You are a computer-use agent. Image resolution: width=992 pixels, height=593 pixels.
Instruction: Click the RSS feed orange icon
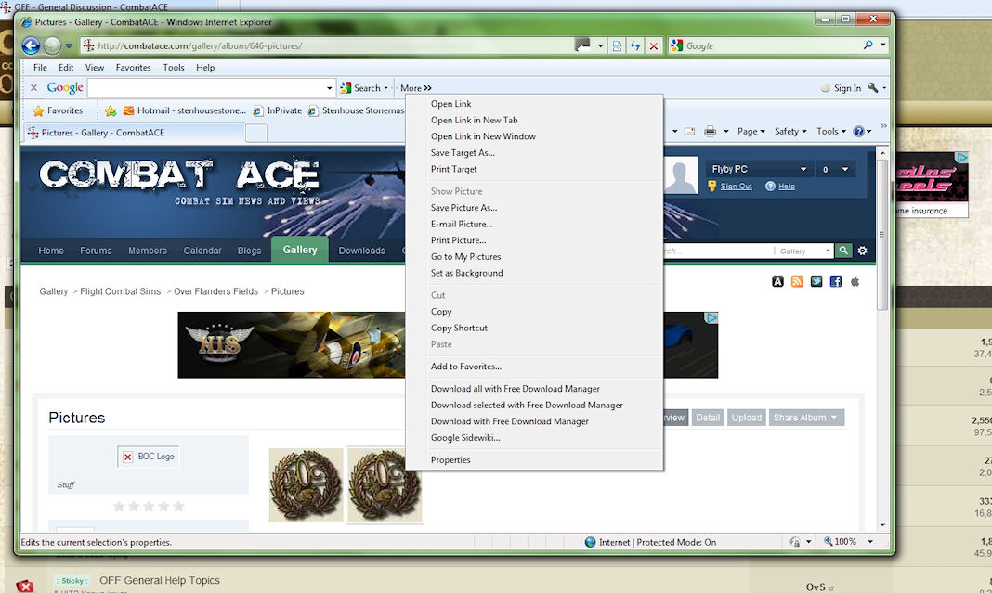point(797,281)
